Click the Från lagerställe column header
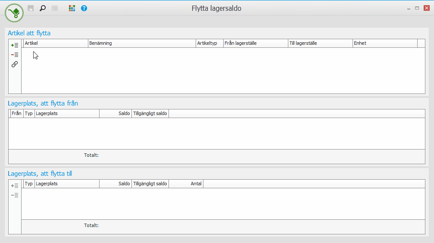The image size is (434, 243). 256,43
